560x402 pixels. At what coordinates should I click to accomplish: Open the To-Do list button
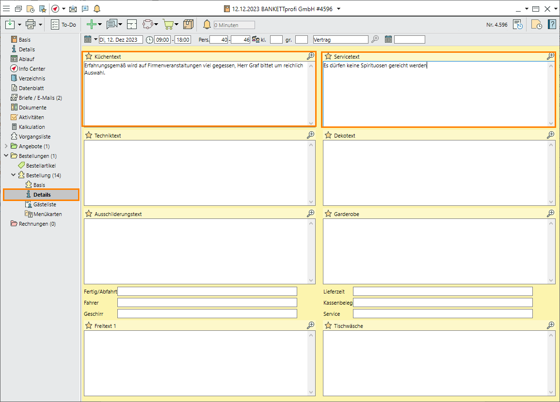click(x=64, y=24)
